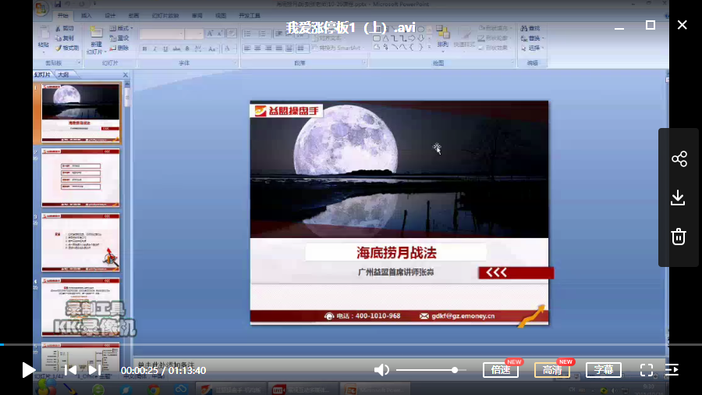Adjust the volume slider handle
The image size is (702, 395).
(x=455, y=370)
